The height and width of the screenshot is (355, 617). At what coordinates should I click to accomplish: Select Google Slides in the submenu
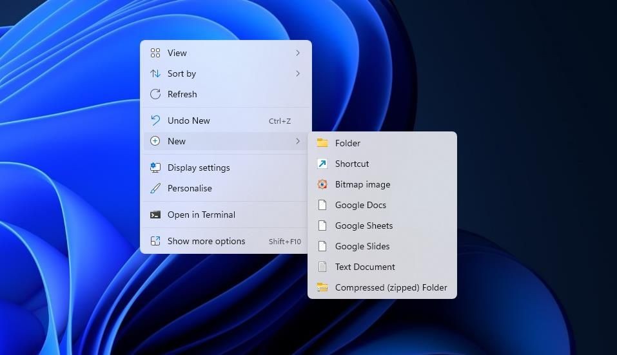(382, 246)
